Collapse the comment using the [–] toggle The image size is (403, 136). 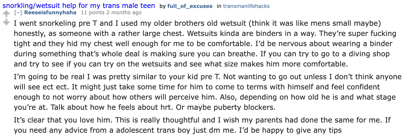point(18,12)
